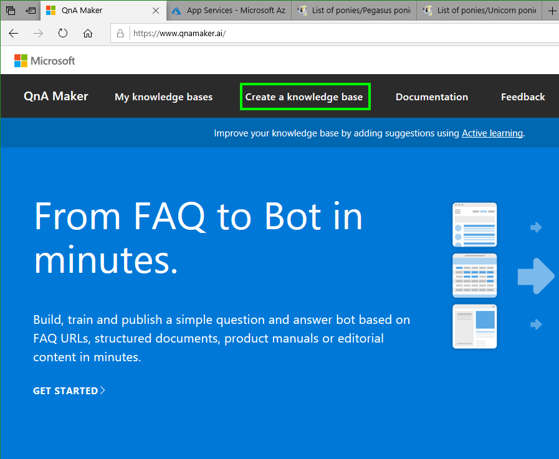The image size is (559, 459).
Task: Click the FAQ page illustration thumbnail
Action: click(474, 224)
